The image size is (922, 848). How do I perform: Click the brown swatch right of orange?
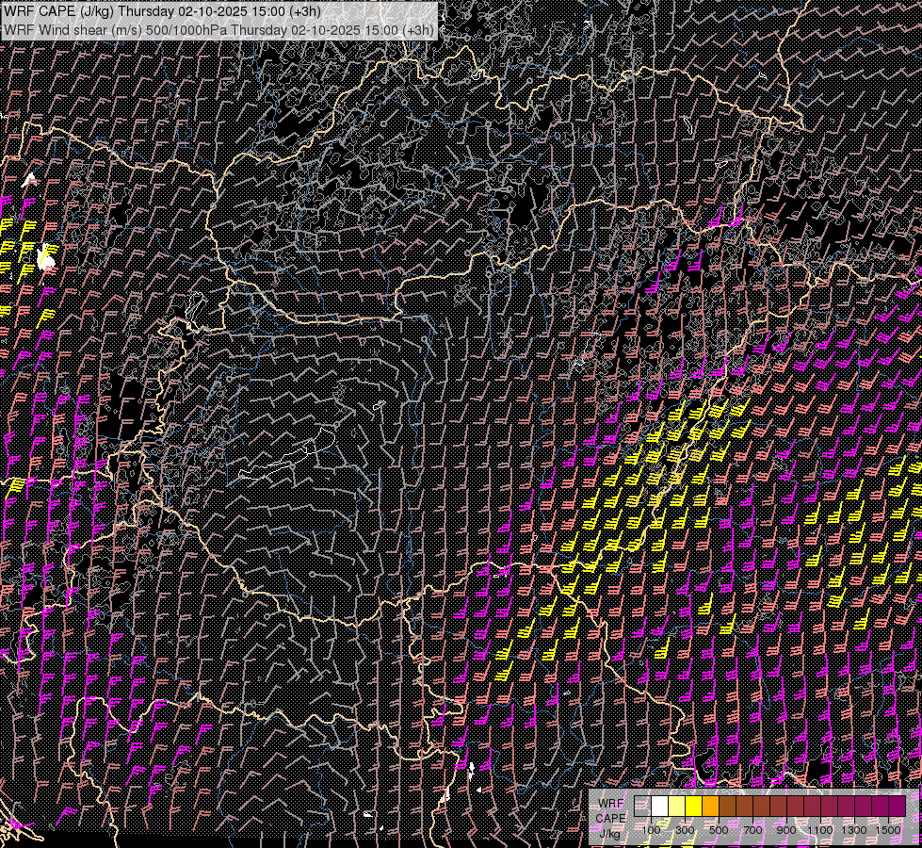[x=727, y=807]
